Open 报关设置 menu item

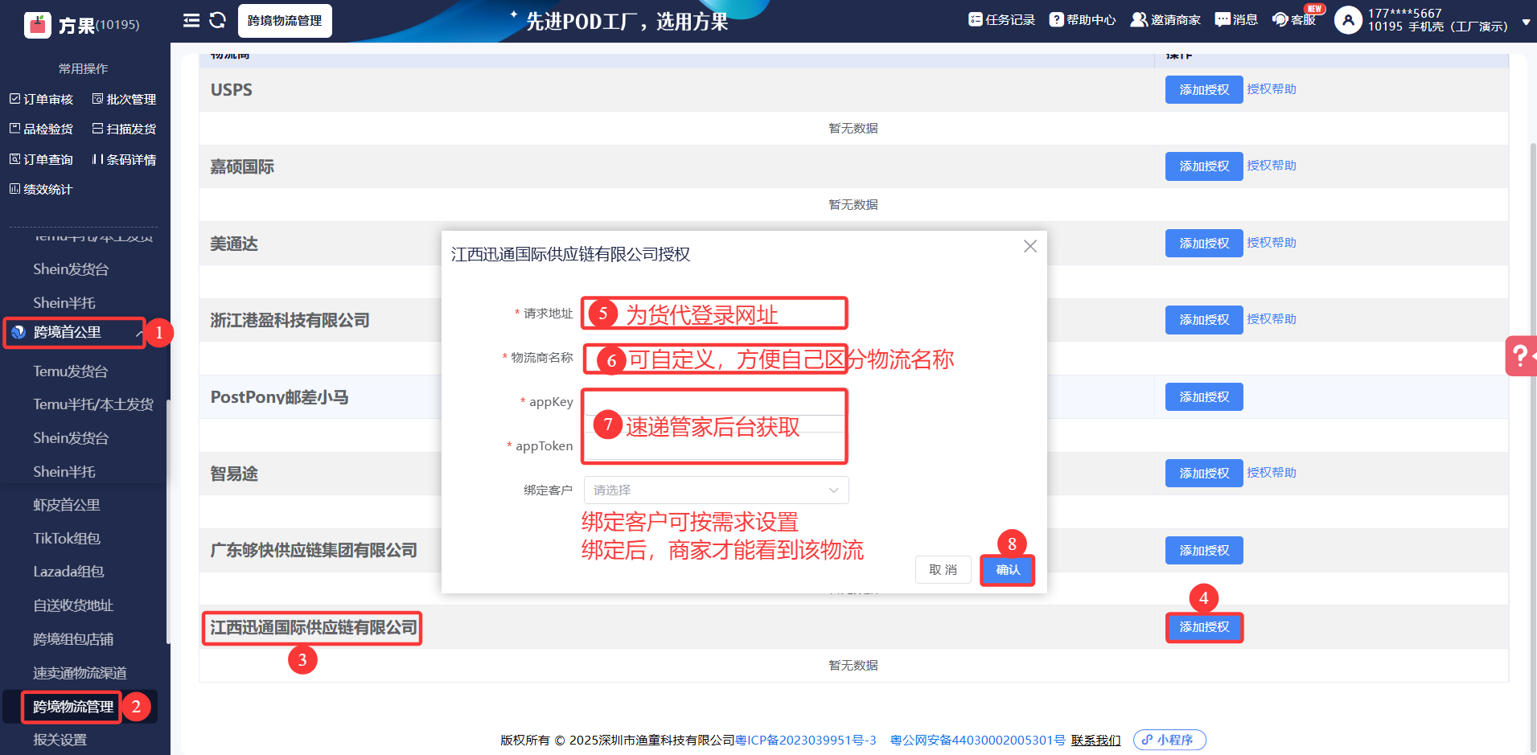click(x=60, y=740)
